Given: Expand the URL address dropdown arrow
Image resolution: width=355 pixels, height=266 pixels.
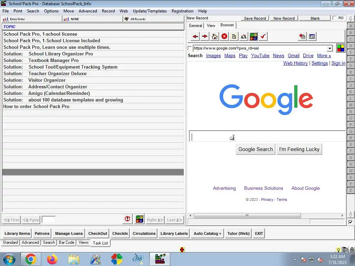Looking at the screenshot, I should 330,48.
